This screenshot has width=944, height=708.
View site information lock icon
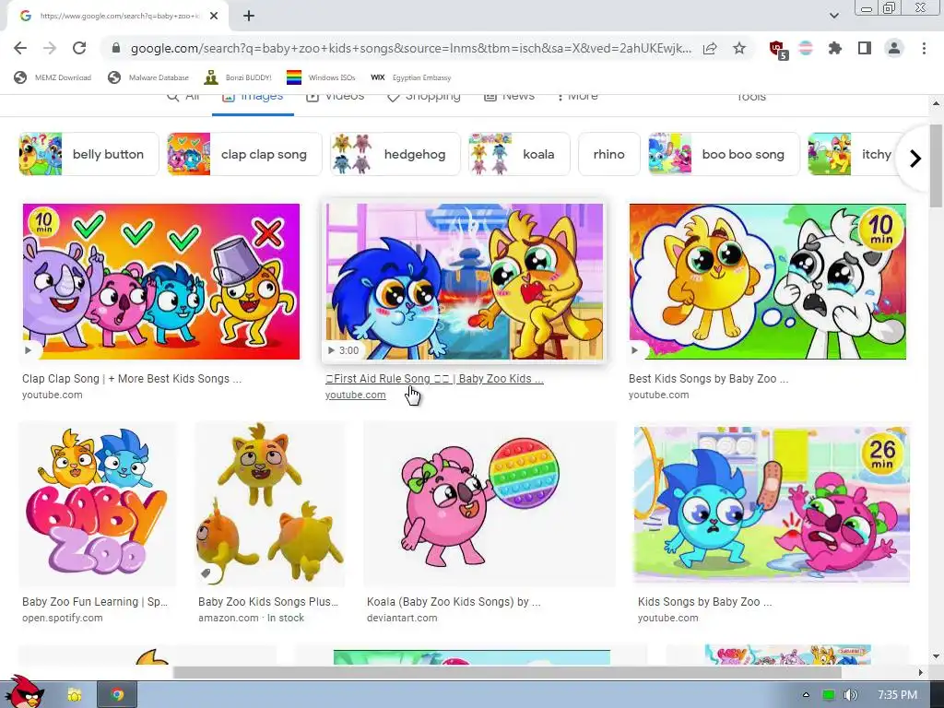[x=116, y=48]
